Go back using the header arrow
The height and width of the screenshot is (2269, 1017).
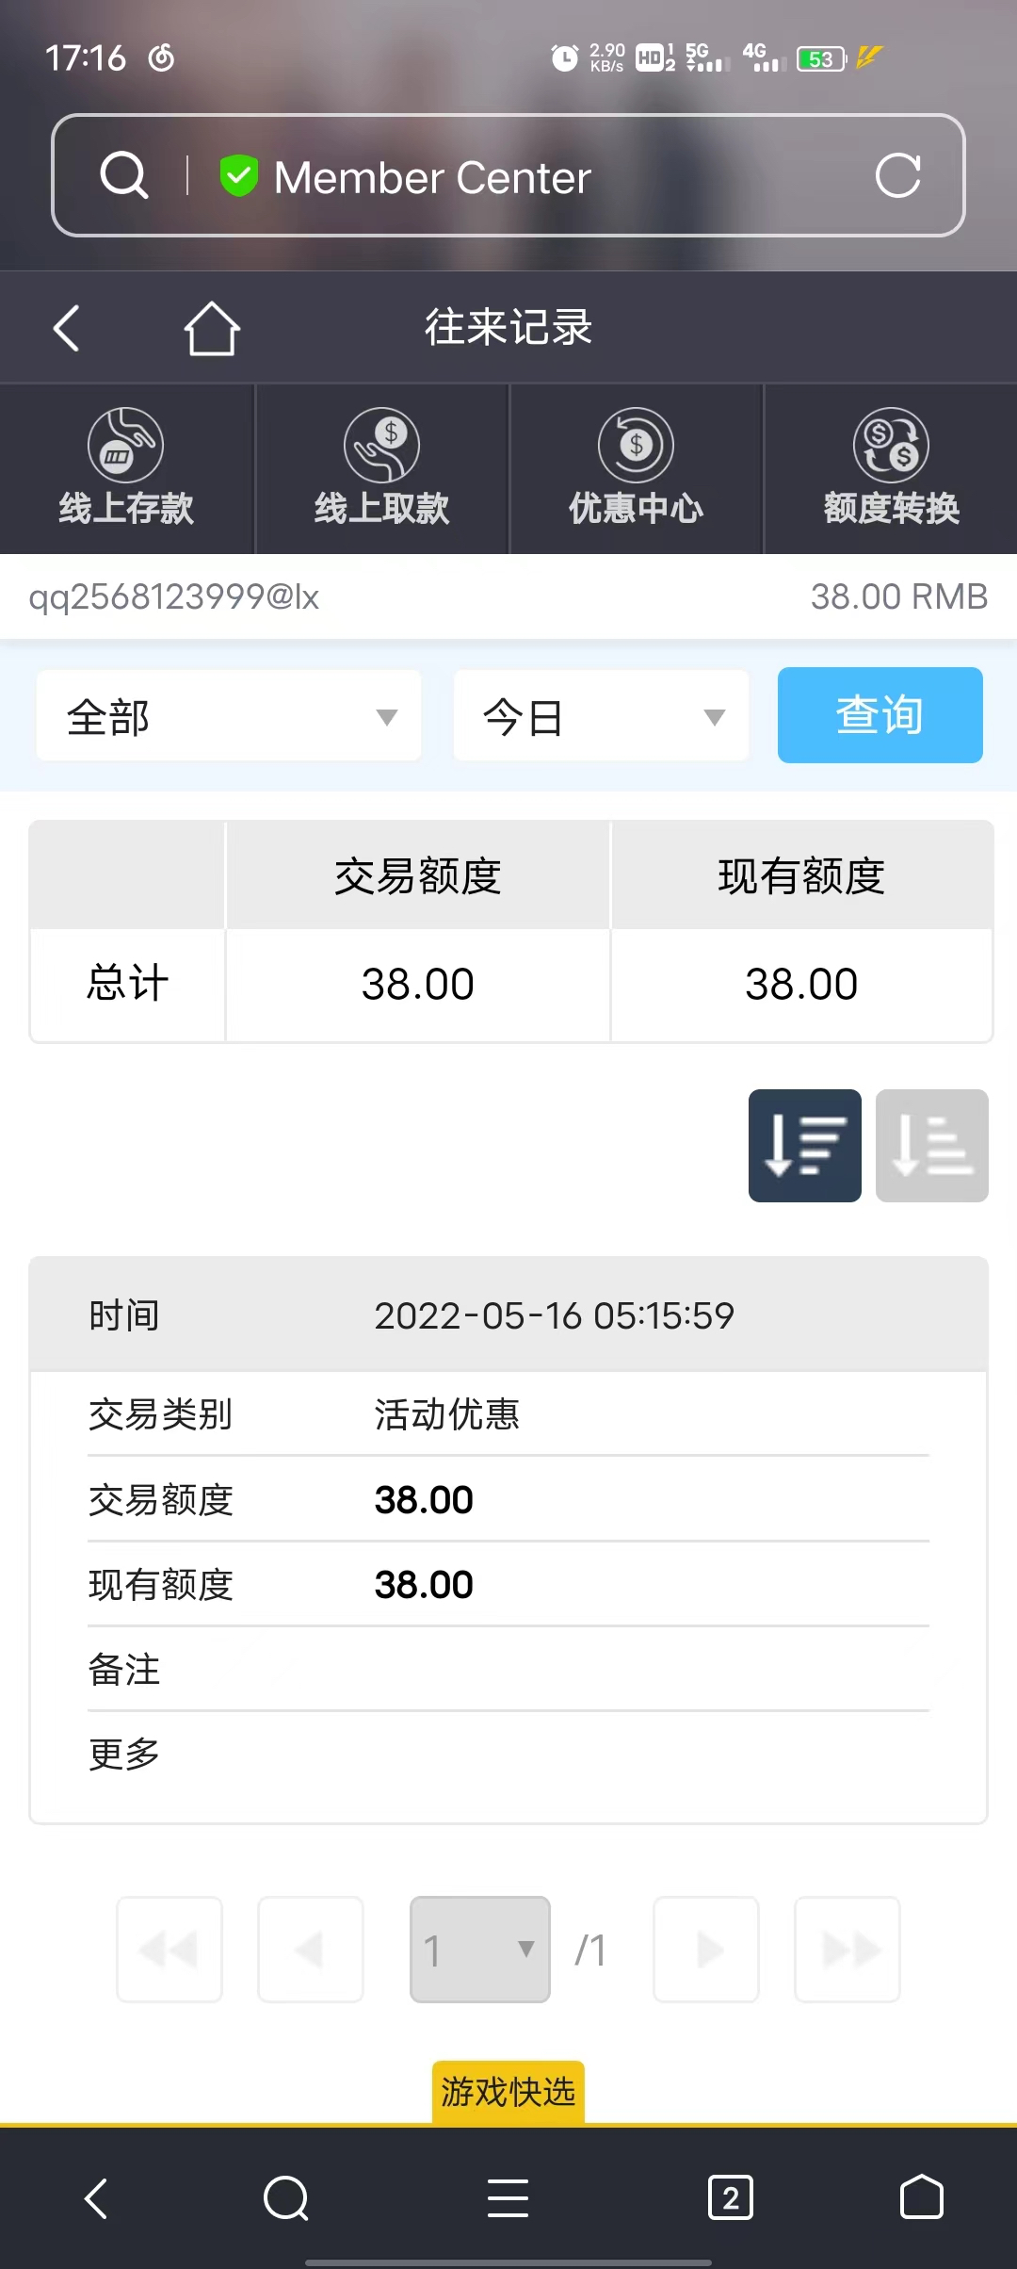(66, 328)
